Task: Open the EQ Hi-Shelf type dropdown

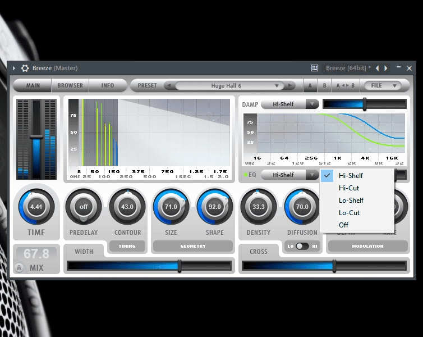Action: click(x=290, y=175)
